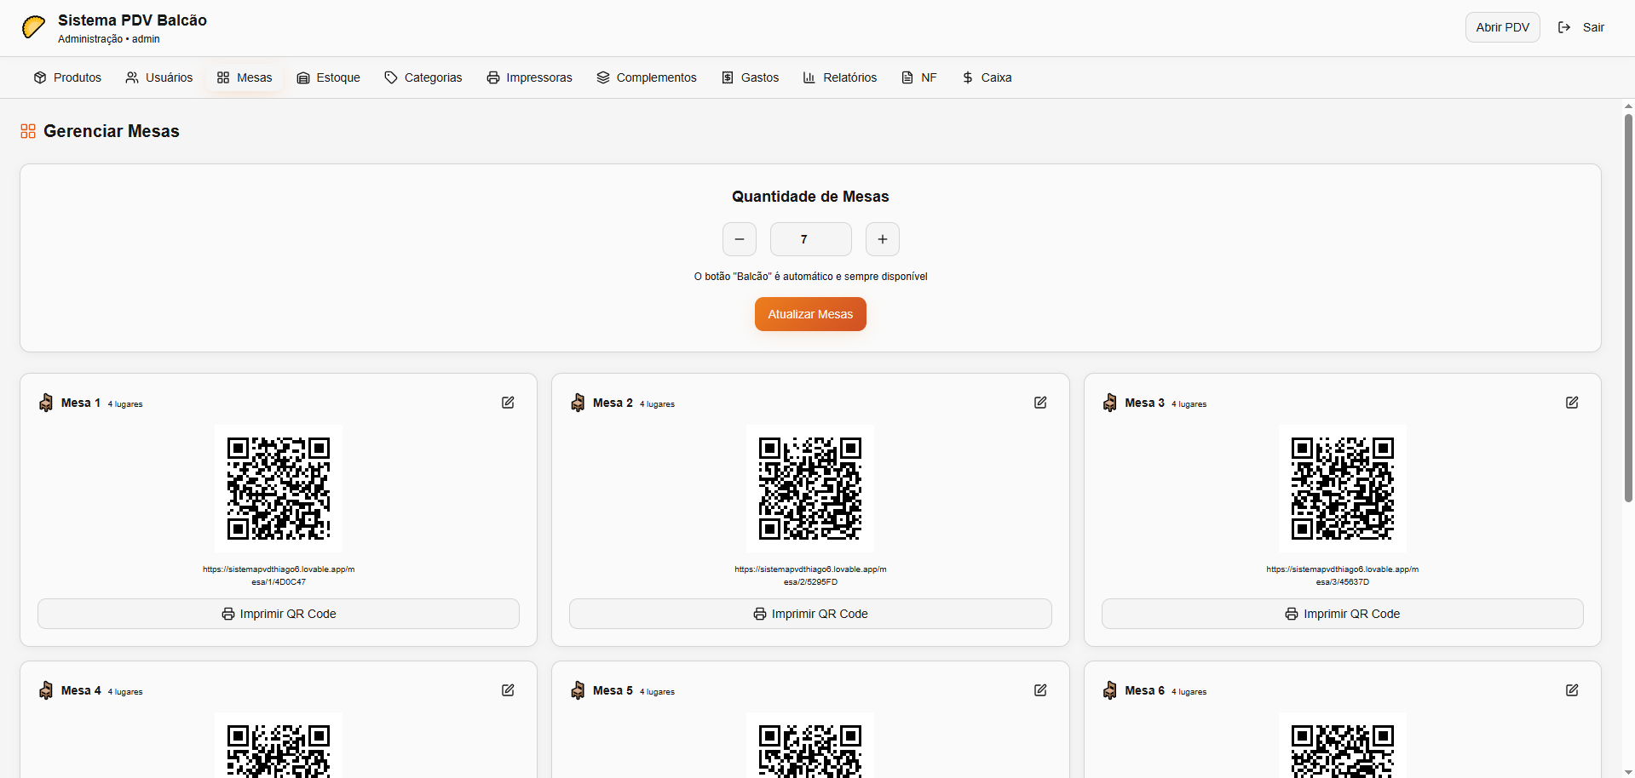The width and height of the screenshot is (1635, 778).
Task: Decrease table quantity with minus button
Action: tap(739, 239)
